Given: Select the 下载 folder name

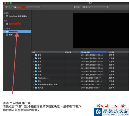Looking at the screenshot, I should (40, 75).
